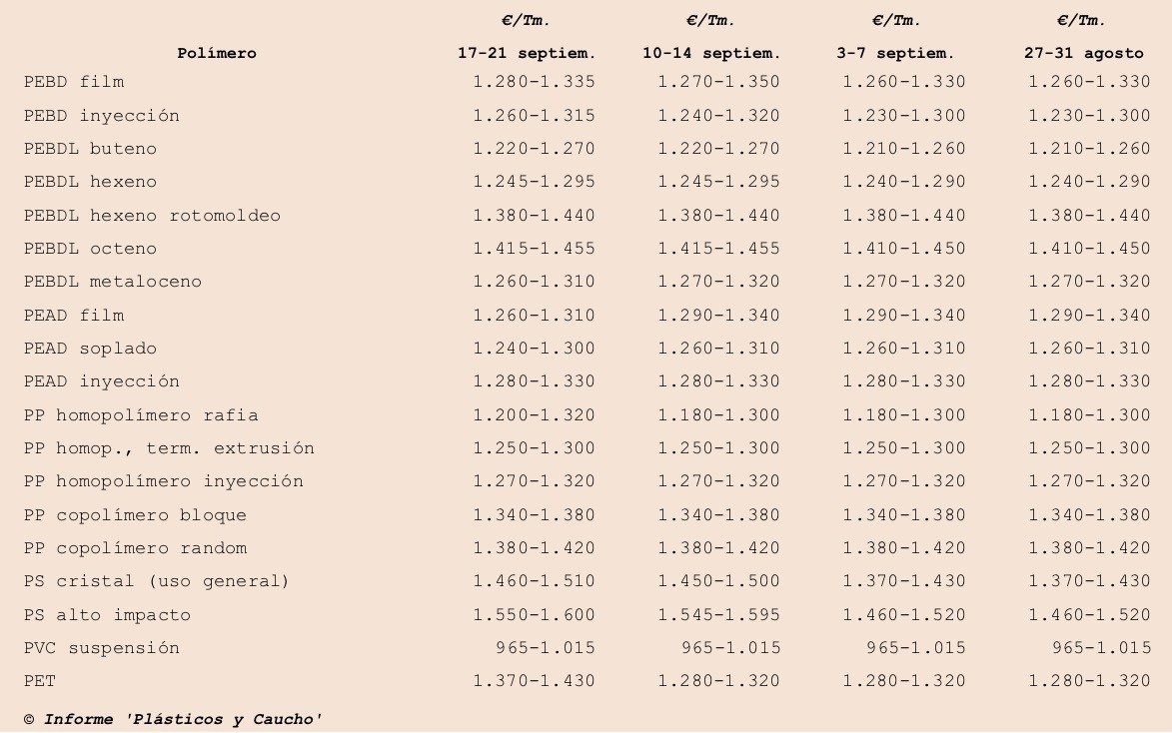Select PEBDL octeno 27-31 agosto price
Image resolution: width=1172 pixels, height=733 pixels.
point(1089,248)
